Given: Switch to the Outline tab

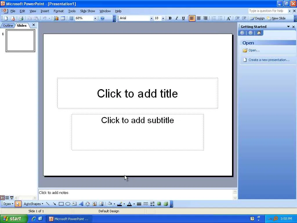Looking at the screenshot, I should click(8, 26).
